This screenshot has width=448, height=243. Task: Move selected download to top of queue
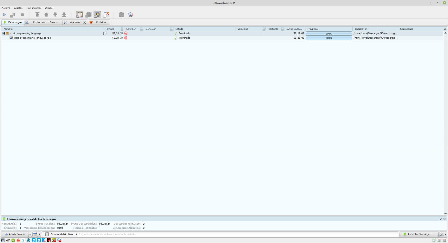[x=38, y=14]
